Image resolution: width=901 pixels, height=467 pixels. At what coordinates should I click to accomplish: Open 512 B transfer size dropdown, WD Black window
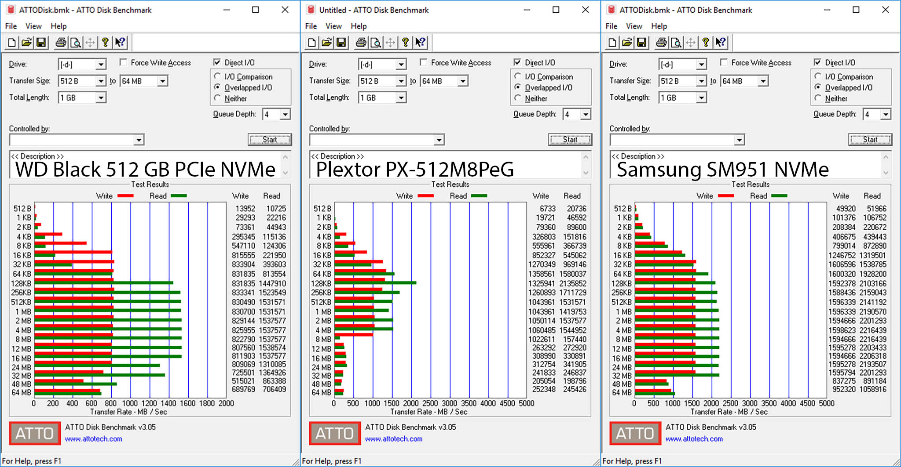pyautogui.click(x=101, y=81)
